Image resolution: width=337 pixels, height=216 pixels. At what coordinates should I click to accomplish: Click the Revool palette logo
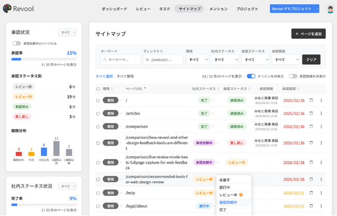(x=7, y=9)
